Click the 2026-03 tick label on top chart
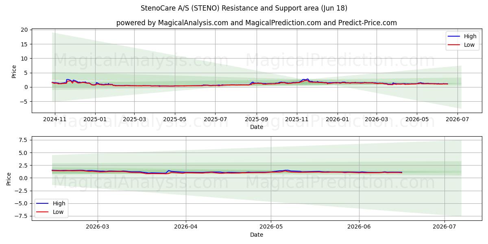 [x=376, y=119]
